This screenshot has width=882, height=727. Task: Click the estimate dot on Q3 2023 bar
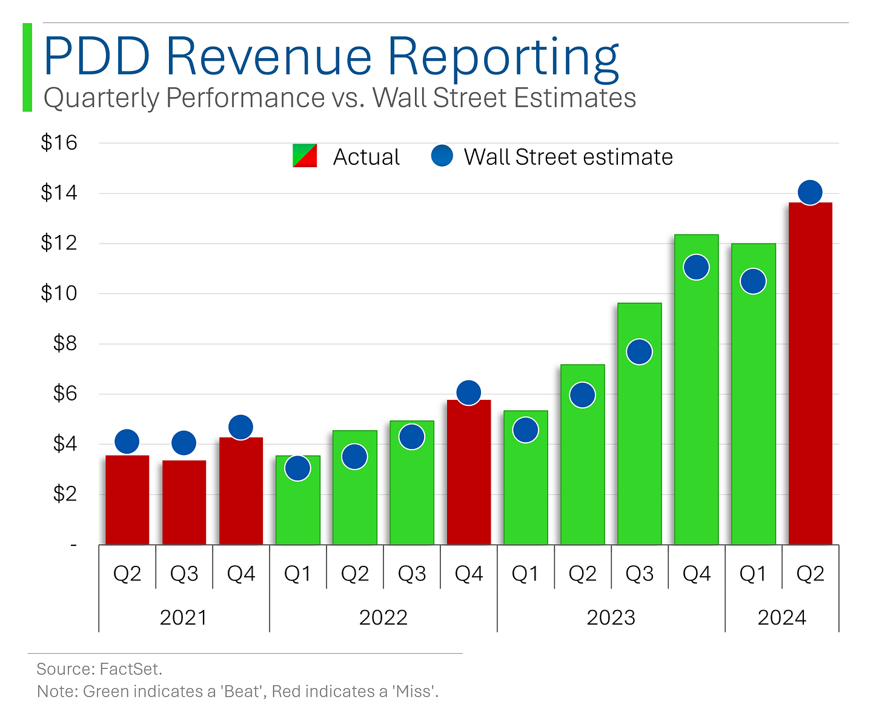(x=640, y=352)
